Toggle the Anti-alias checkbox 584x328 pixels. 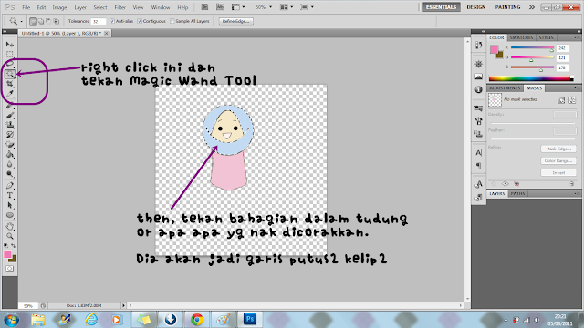click(112, 21)
